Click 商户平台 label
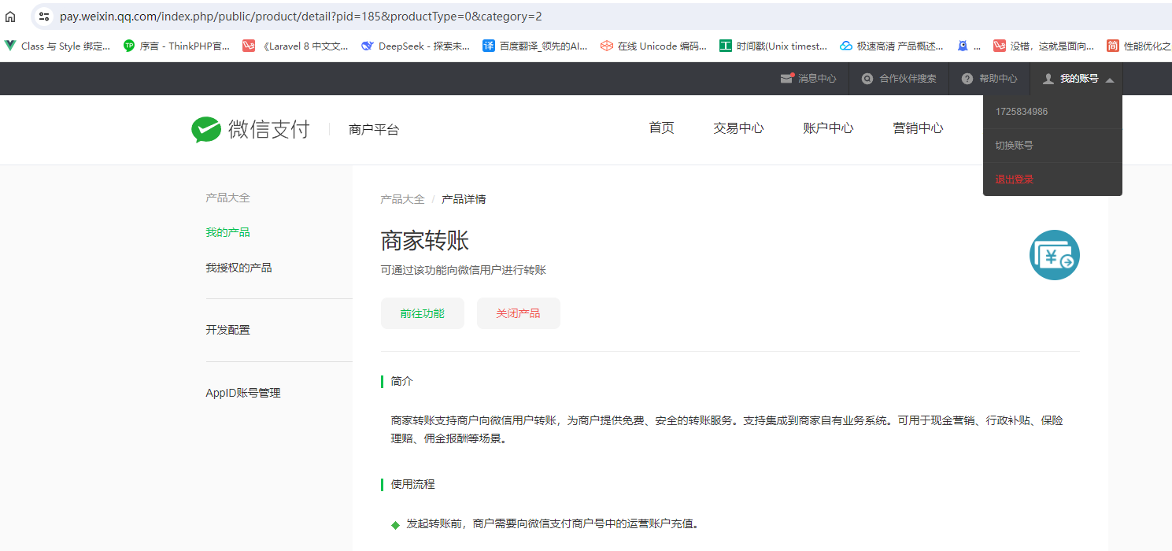 [x=374, y=130]
